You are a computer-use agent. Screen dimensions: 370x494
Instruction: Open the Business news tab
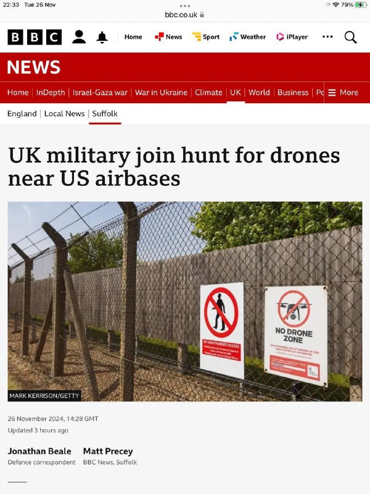[293, 92]
